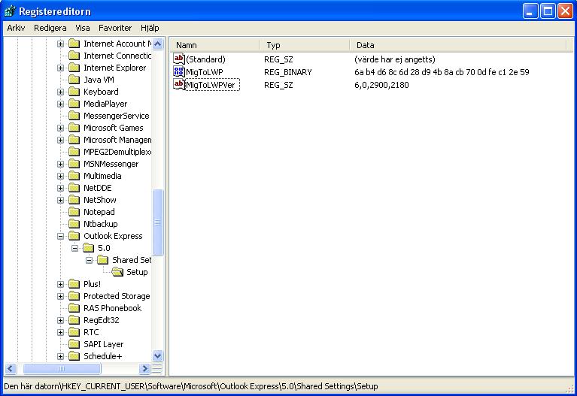The height and width of the screenshot is (396, 577).
Task: Click the Plus! folder icon
Action: tap(74, 284)
